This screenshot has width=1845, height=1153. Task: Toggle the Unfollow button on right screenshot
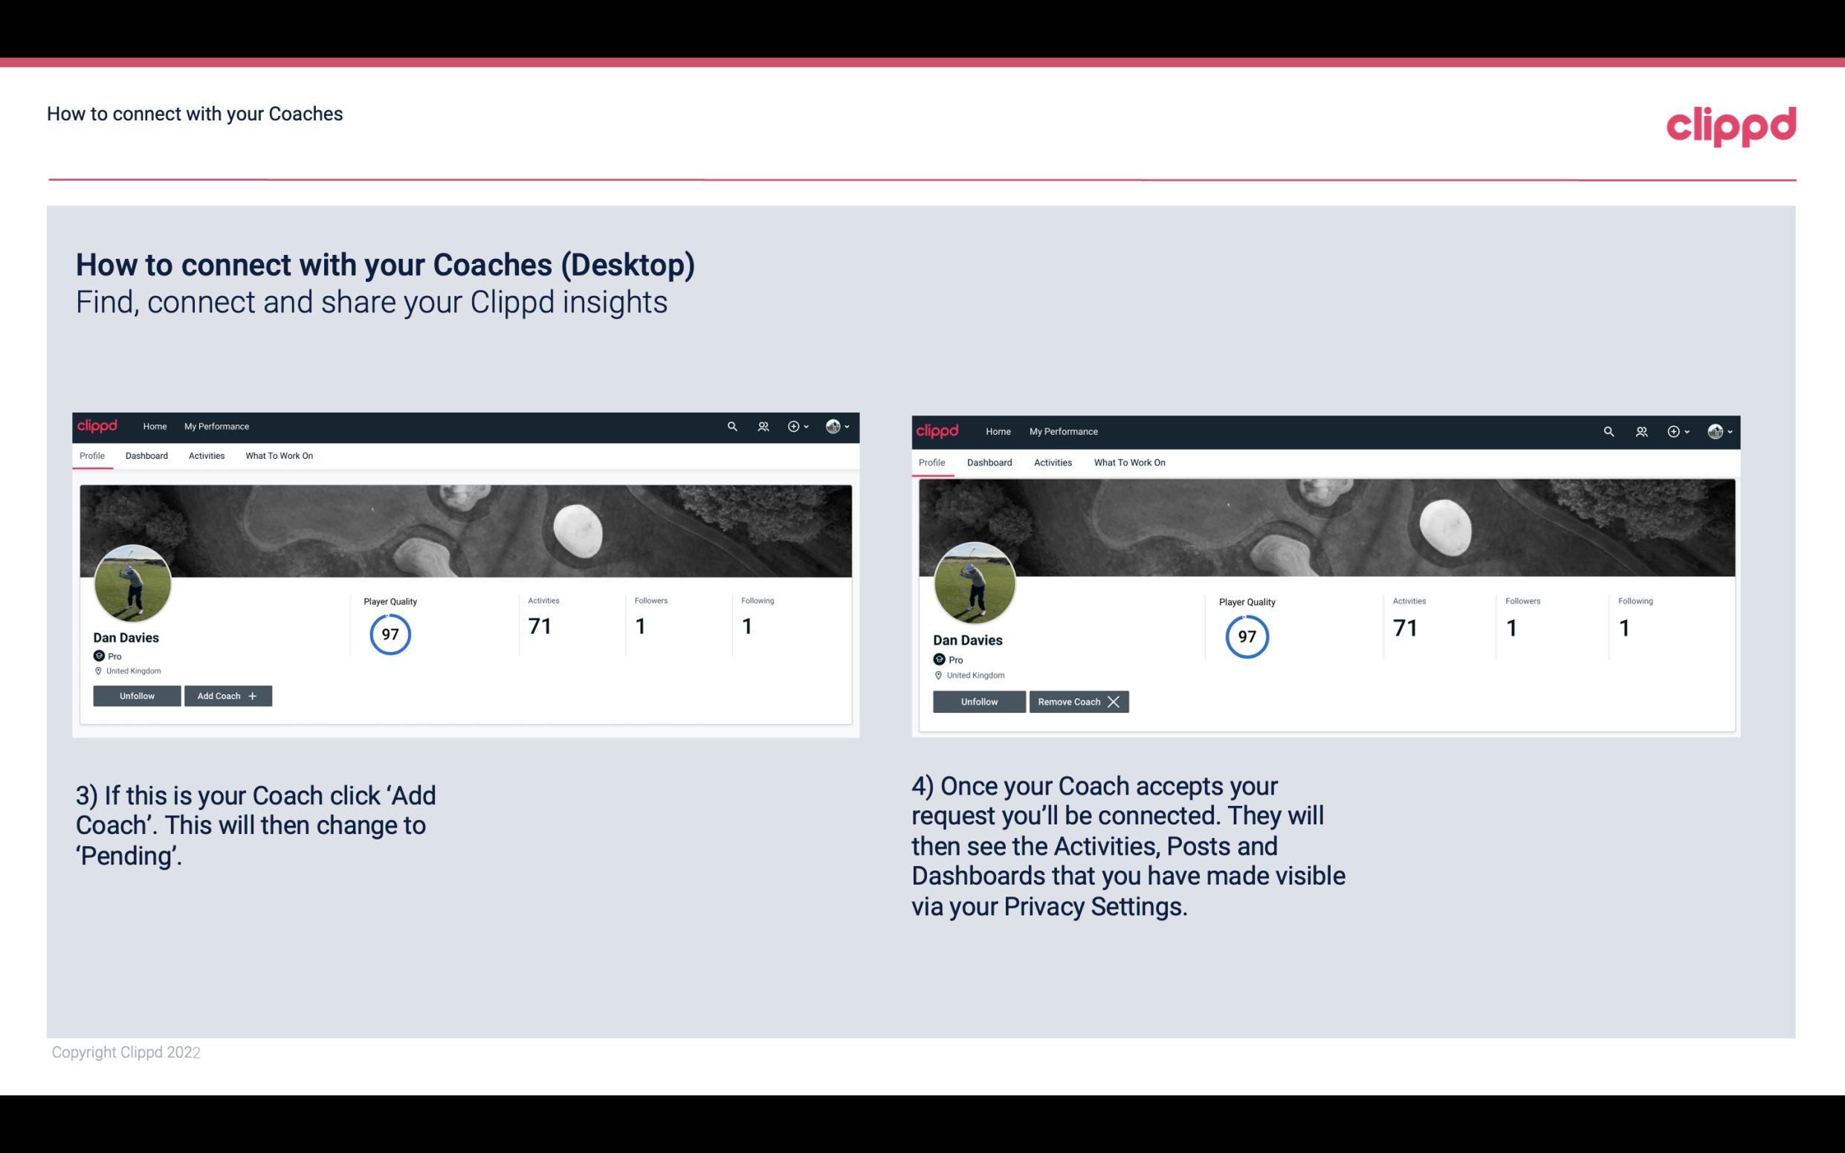pos(979,701)
